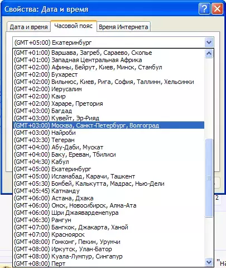
Task: Collapse the time zone combo box arrow
Action: 209,43
